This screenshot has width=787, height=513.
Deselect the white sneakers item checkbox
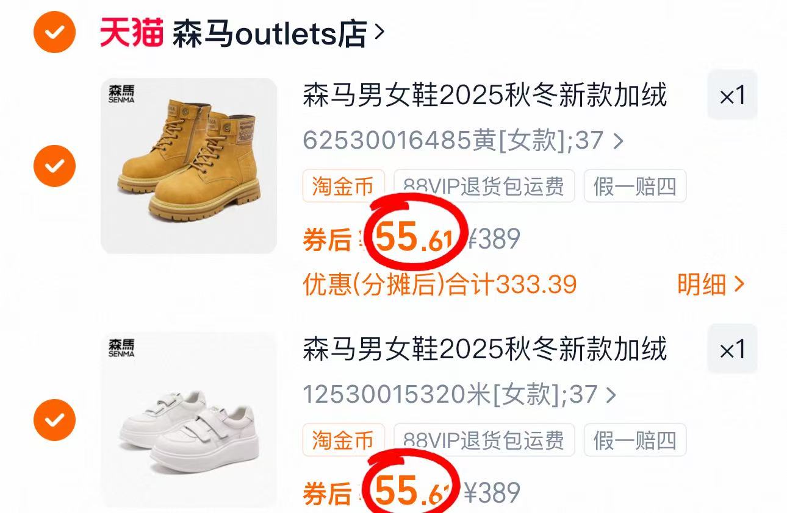pyautogui.click(x=55, y=420)
